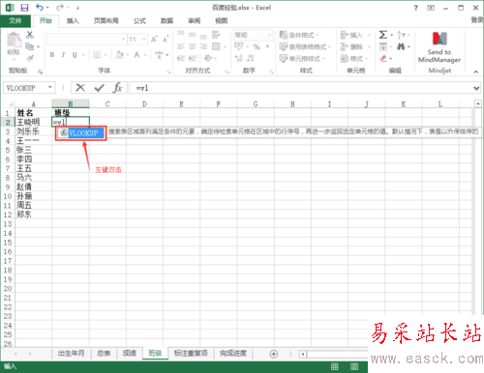
Task: Open the 文件 File tab
Action: click(x=15, y=21)
